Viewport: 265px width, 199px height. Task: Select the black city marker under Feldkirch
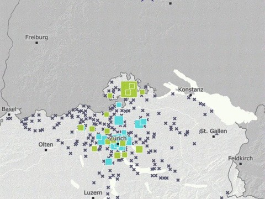241,164
